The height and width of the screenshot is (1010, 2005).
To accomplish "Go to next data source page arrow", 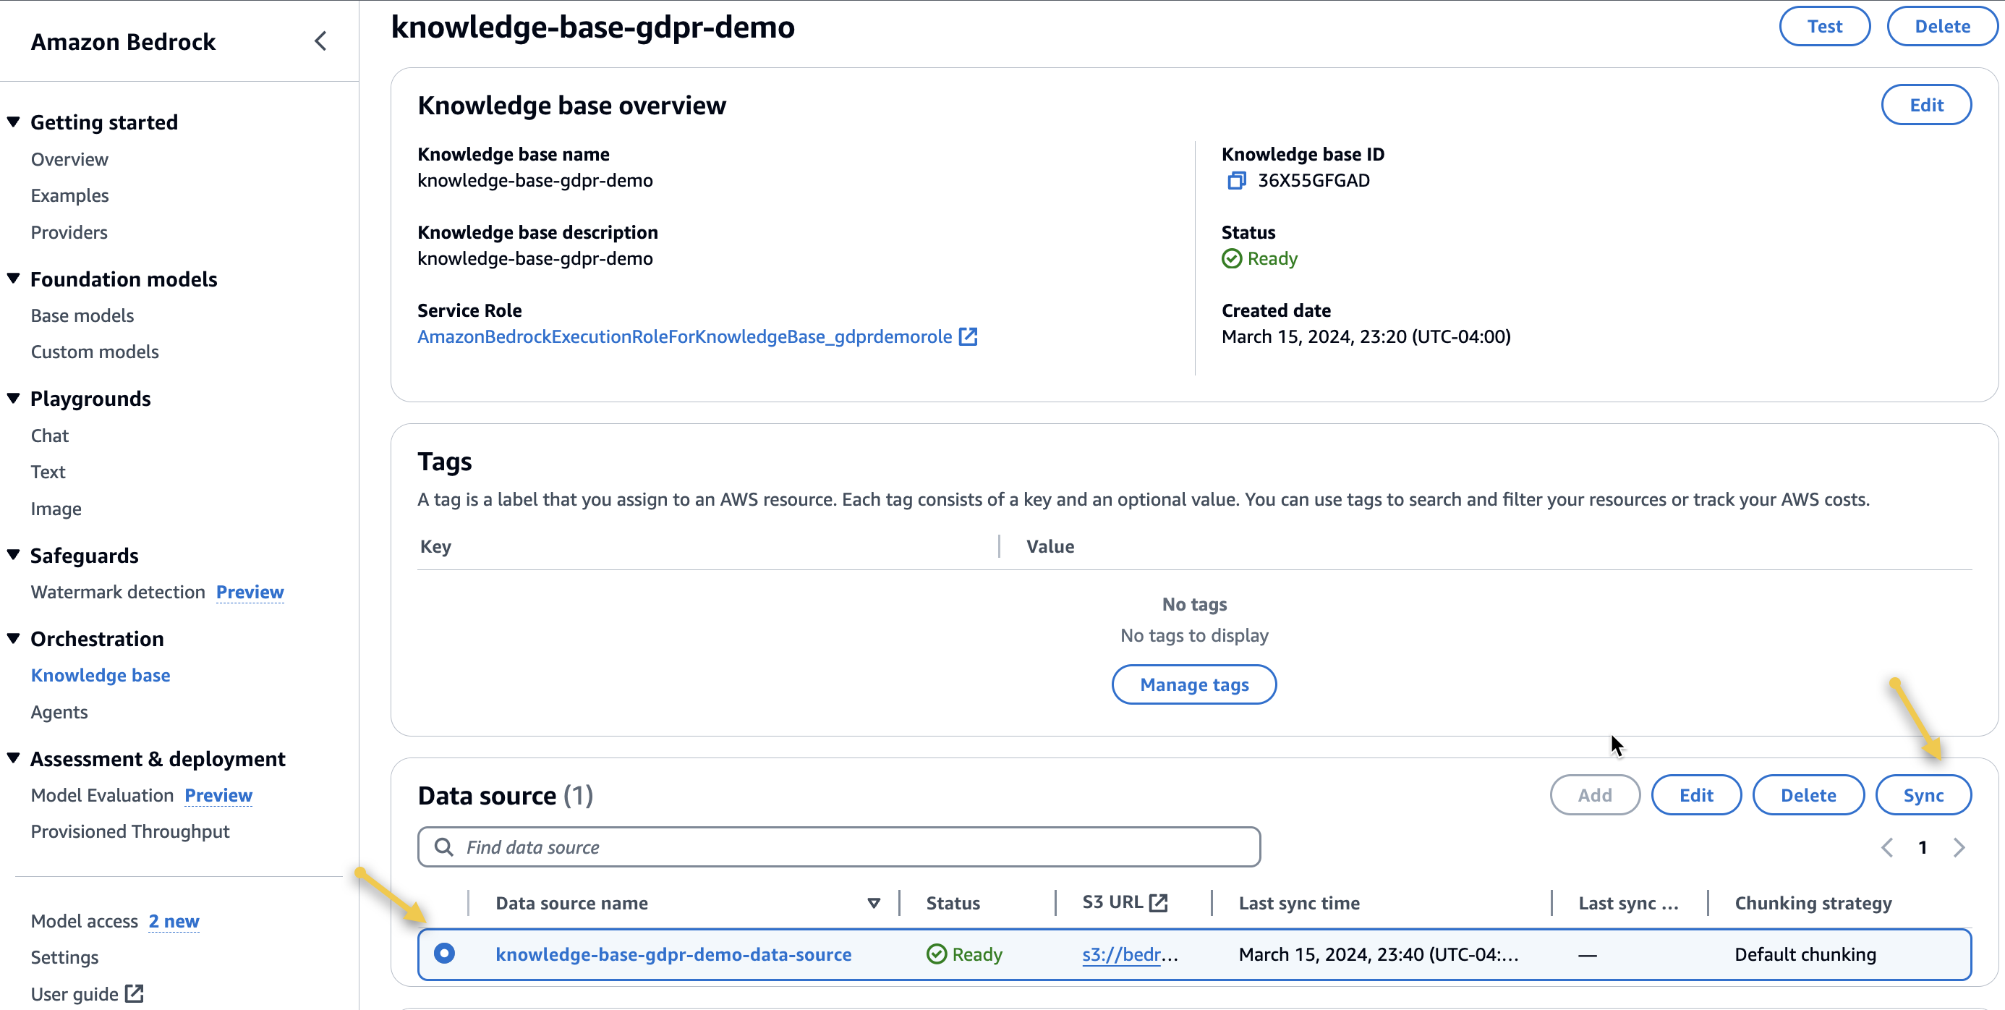I will coord(1959,847).
